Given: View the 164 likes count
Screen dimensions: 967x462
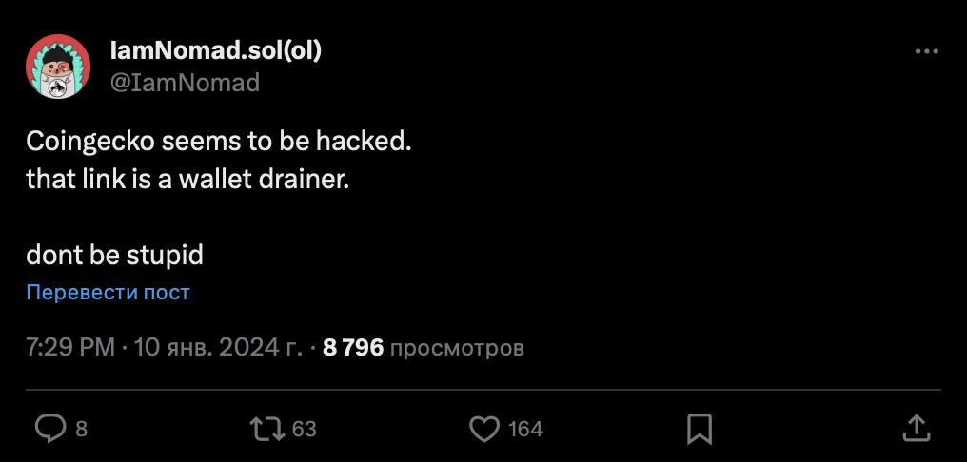Looking at the screenshot, I should pyautogui.click(x=525, y=429).
